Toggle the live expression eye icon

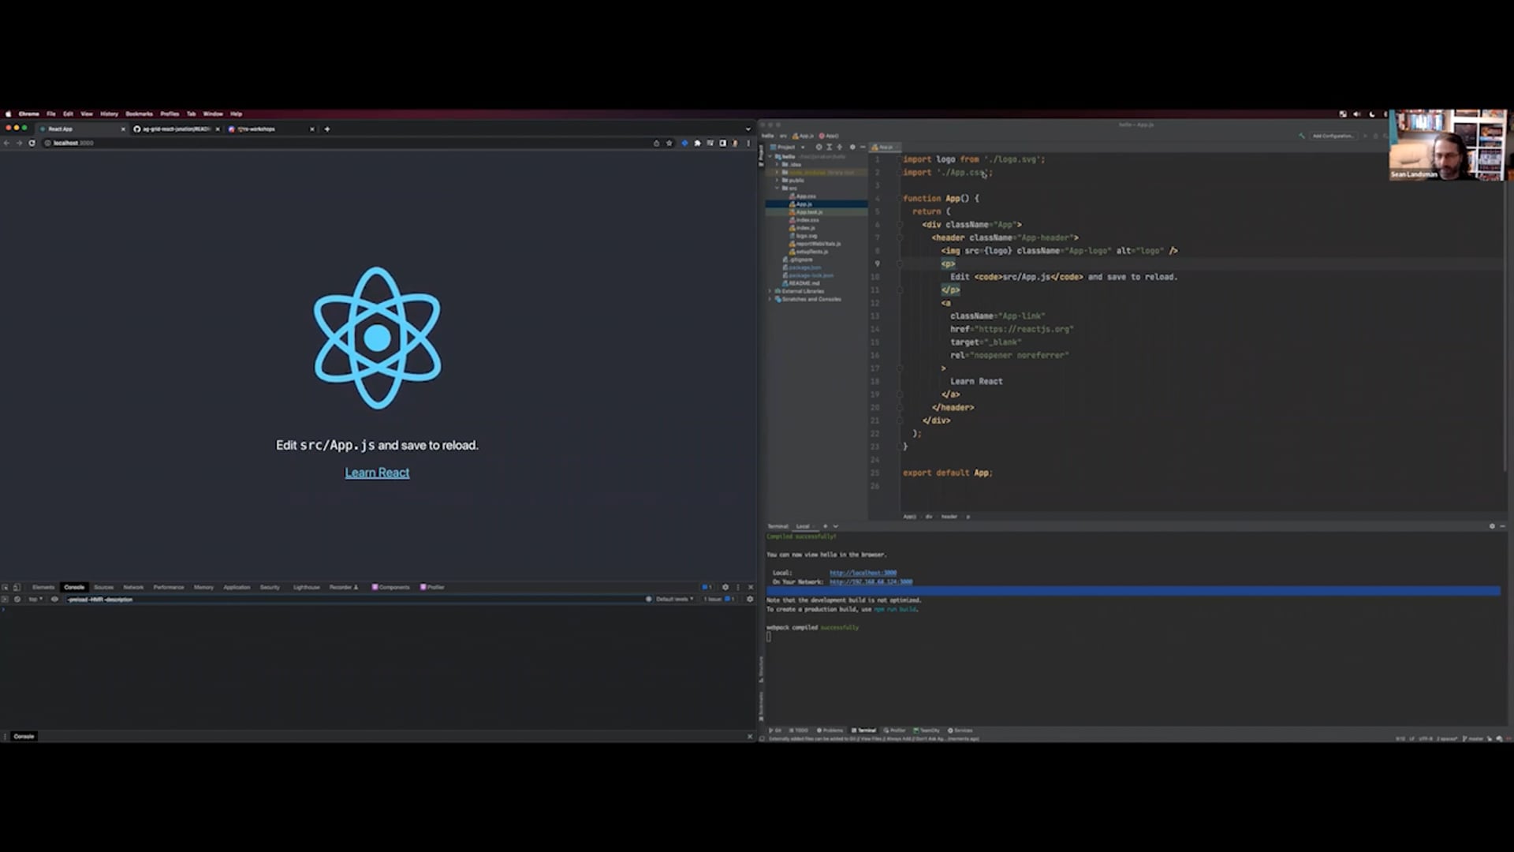(x=54, y=599)
